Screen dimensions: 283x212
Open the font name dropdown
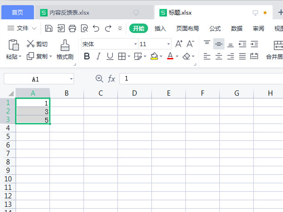(135, 44)
